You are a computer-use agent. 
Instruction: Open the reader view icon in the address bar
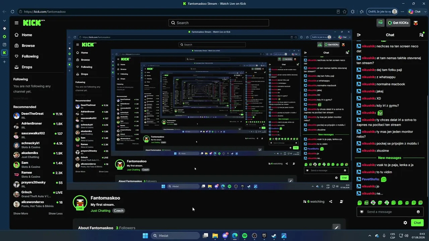coord(339,12)
